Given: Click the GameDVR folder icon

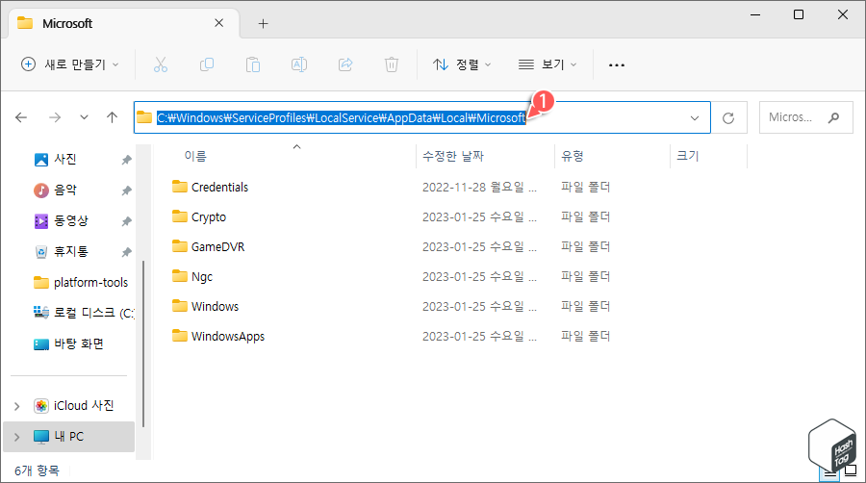Looking at the screenshot, I should [x=180, y=246].
